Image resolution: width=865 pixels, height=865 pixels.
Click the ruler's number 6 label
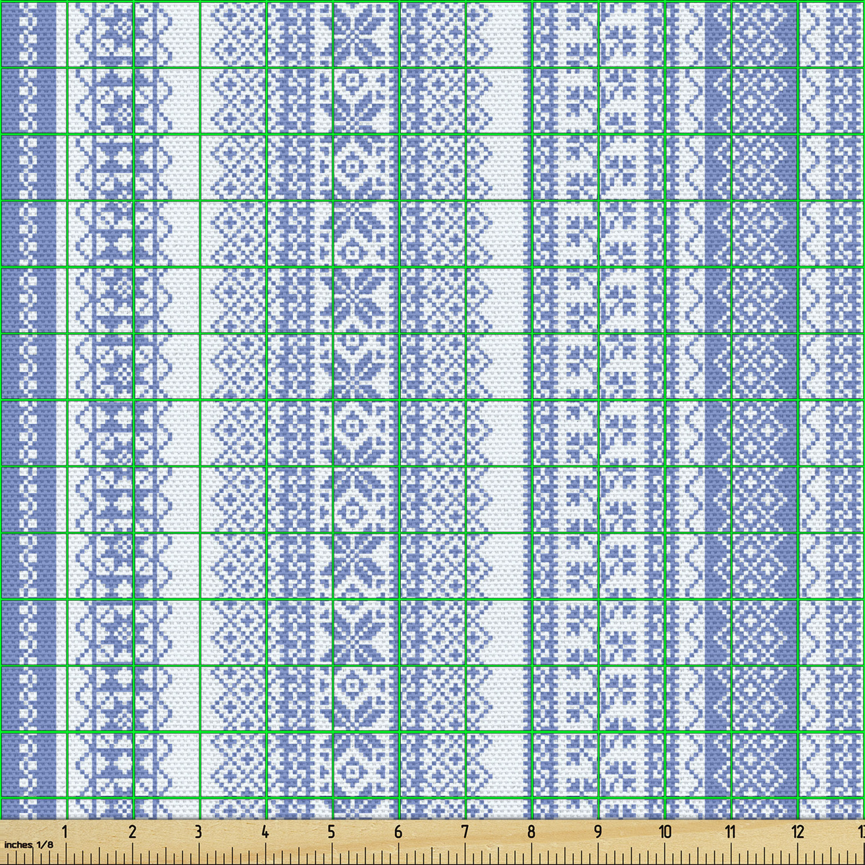398,832
